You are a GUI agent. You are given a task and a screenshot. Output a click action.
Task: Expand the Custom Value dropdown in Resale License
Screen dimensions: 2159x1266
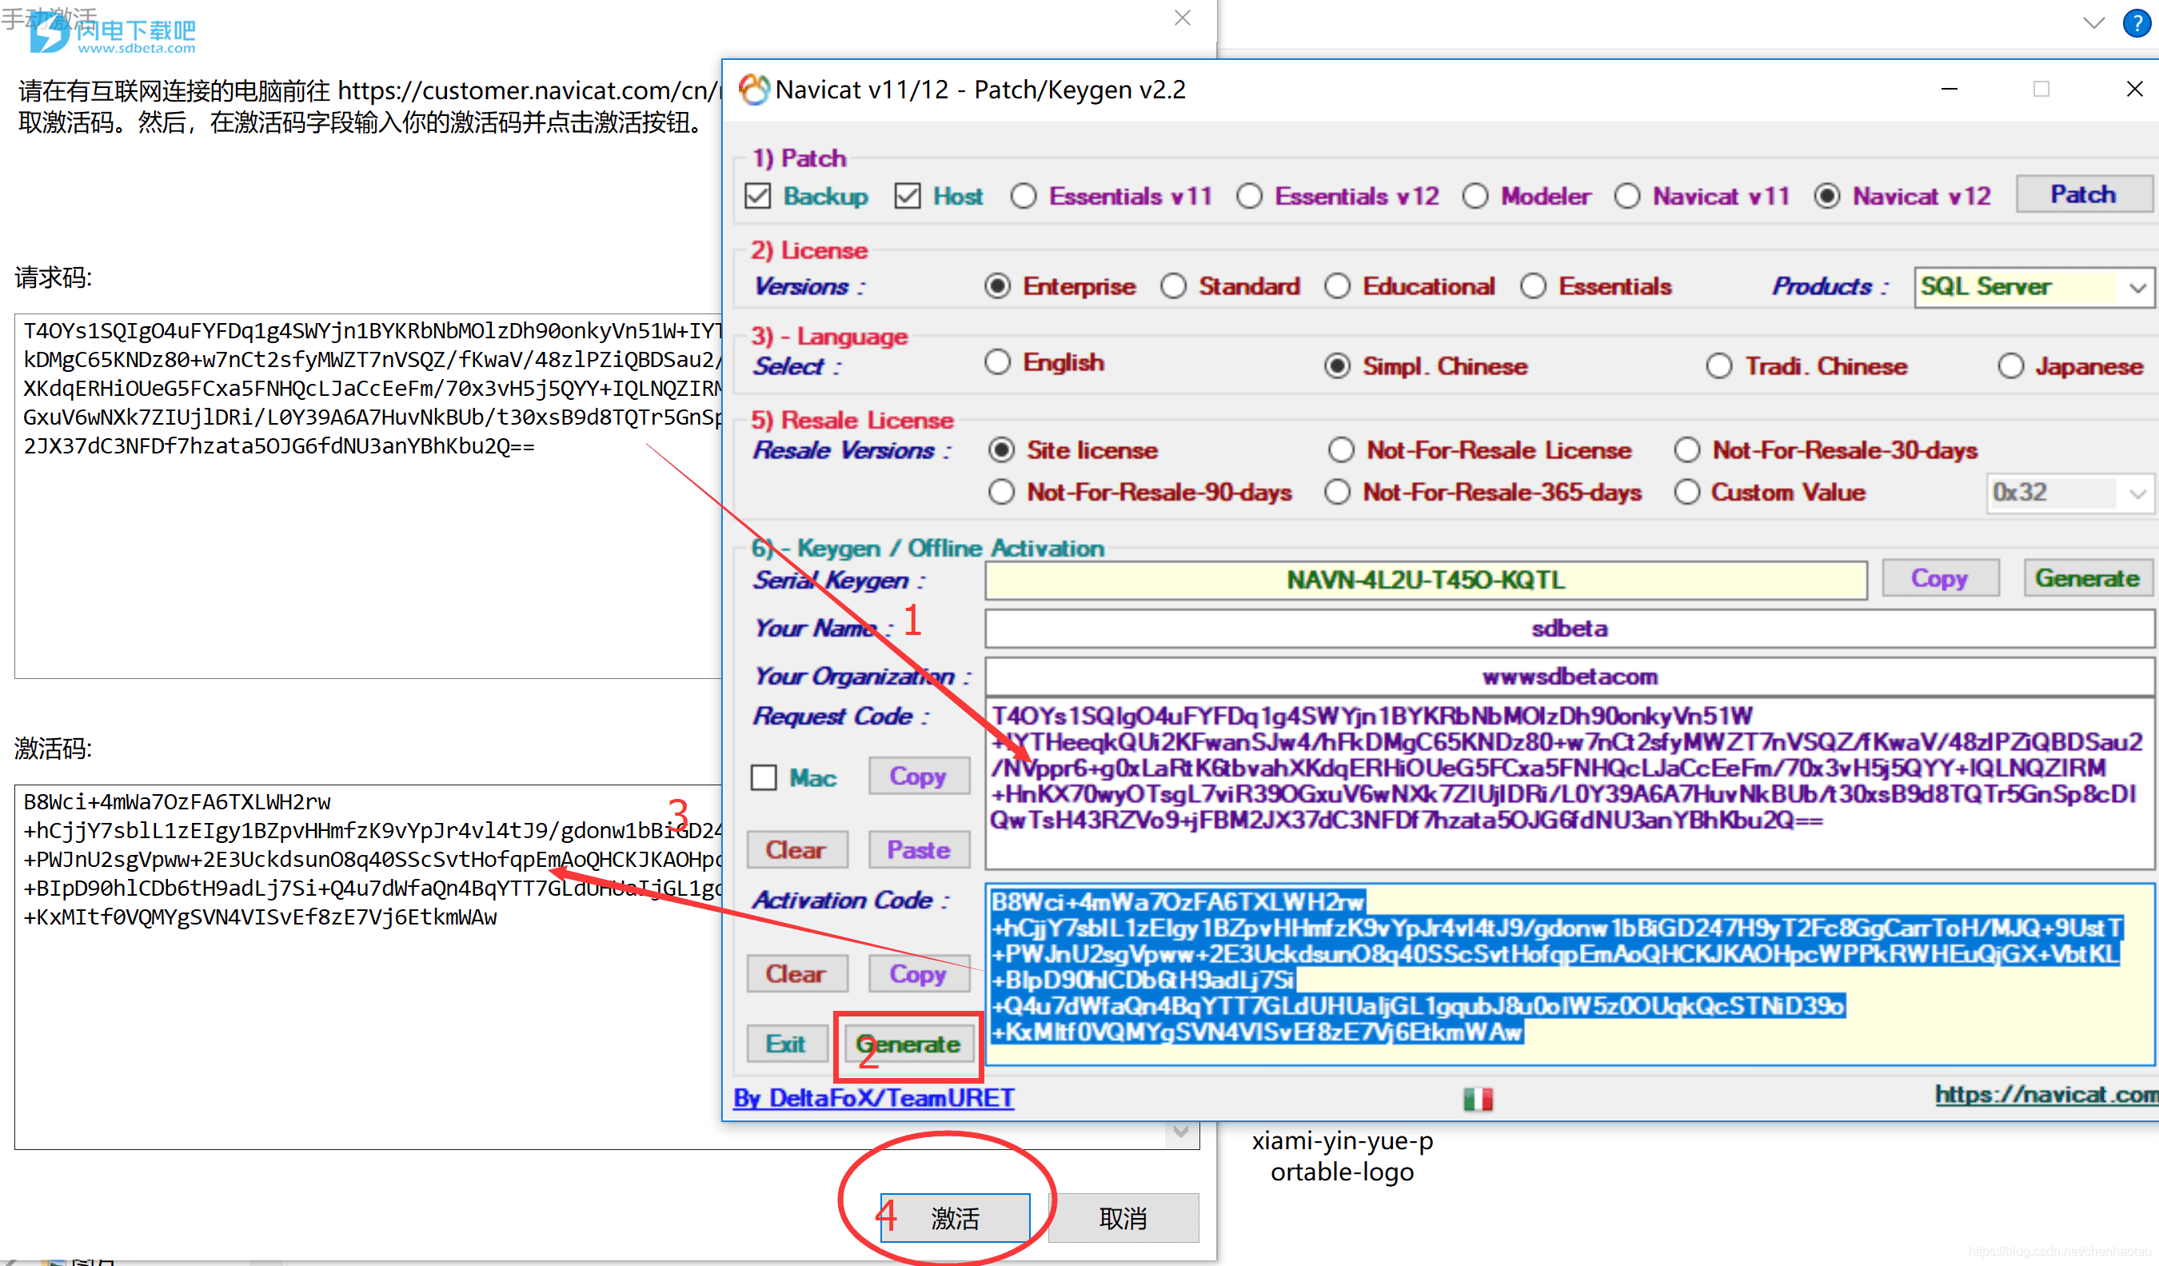[2137, 491]
